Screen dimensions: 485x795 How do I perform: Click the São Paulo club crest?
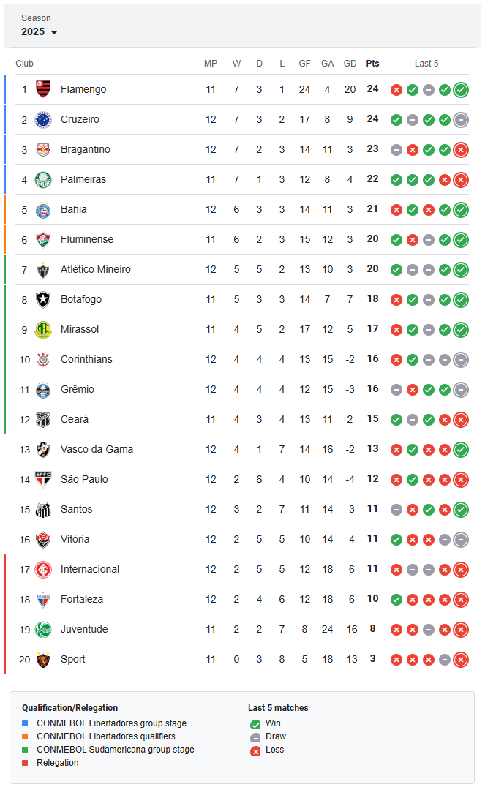point(43,479)
